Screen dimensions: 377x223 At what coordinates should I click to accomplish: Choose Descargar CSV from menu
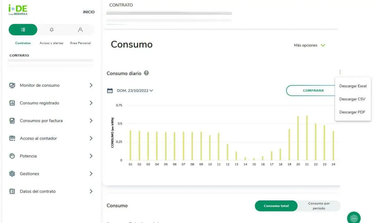pos(352,99)
